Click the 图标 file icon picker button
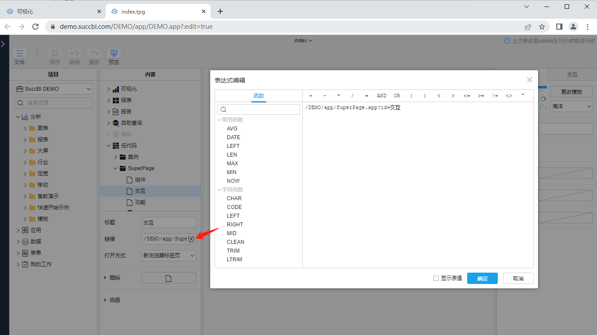Image resolution: width=597 pixels, height=335 pixels. [x=168, y=278]
